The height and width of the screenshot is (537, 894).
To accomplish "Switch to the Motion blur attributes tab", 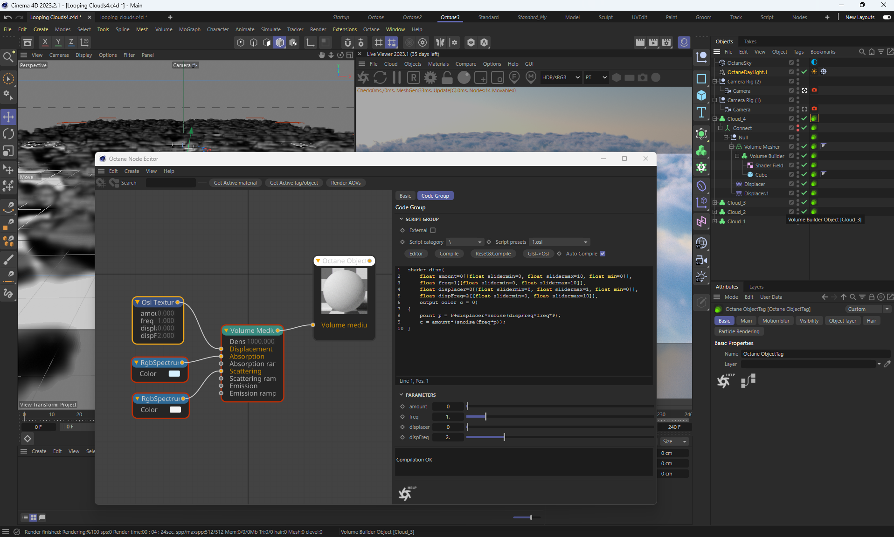I will click(x=776, y=321).
